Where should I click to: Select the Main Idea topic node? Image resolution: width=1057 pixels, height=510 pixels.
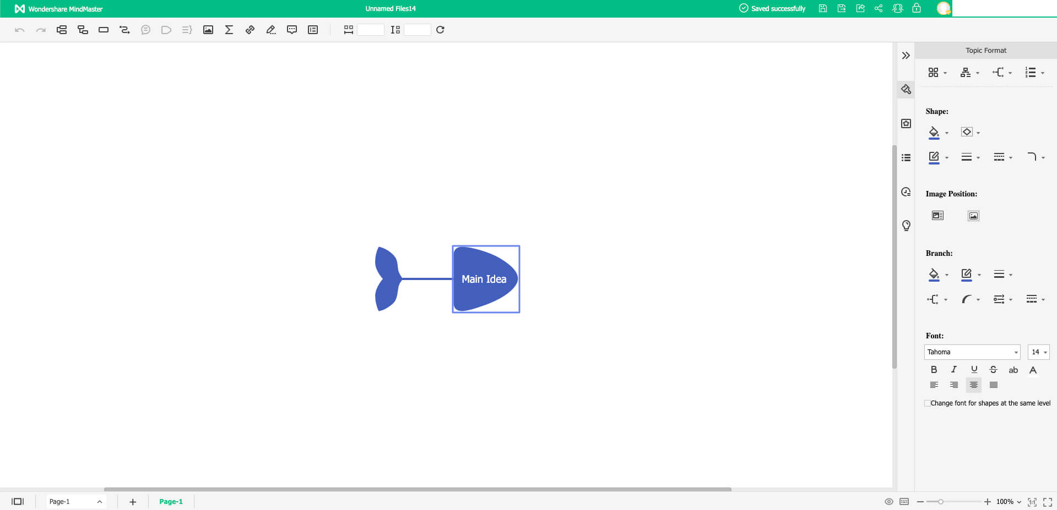485,279
